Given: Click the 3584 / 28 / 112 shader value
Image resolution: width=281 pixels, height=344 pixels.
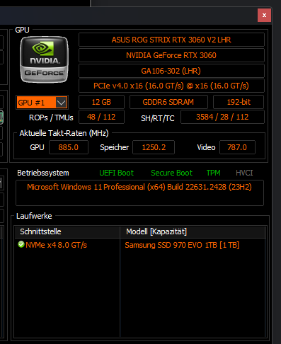Looking at the screenshot, I should tap(222, 117).
